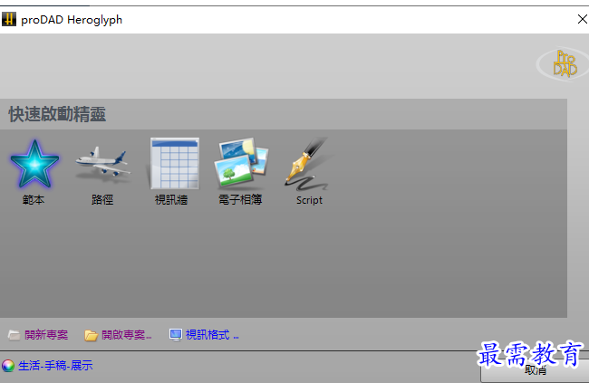Close the proDAD Heroglyph window

[583, 19]
